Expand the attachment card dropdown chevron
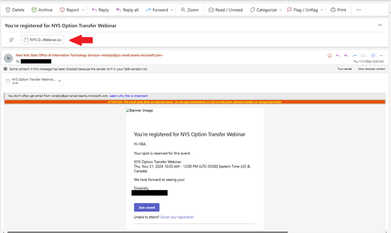The height and width of the screenshot is (233, 391). click(60, 80)
